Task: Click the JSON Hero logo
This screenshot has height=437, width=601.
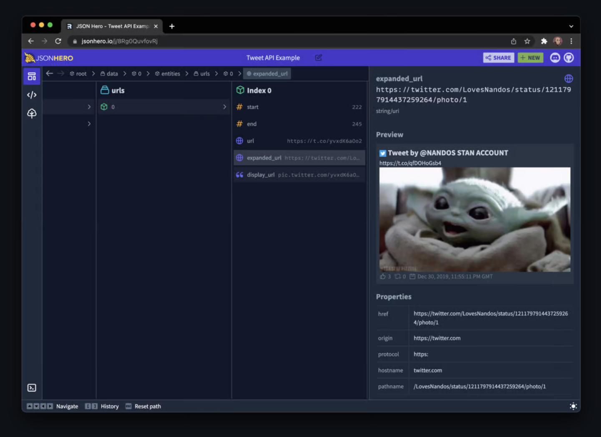Action: [49, 58]
